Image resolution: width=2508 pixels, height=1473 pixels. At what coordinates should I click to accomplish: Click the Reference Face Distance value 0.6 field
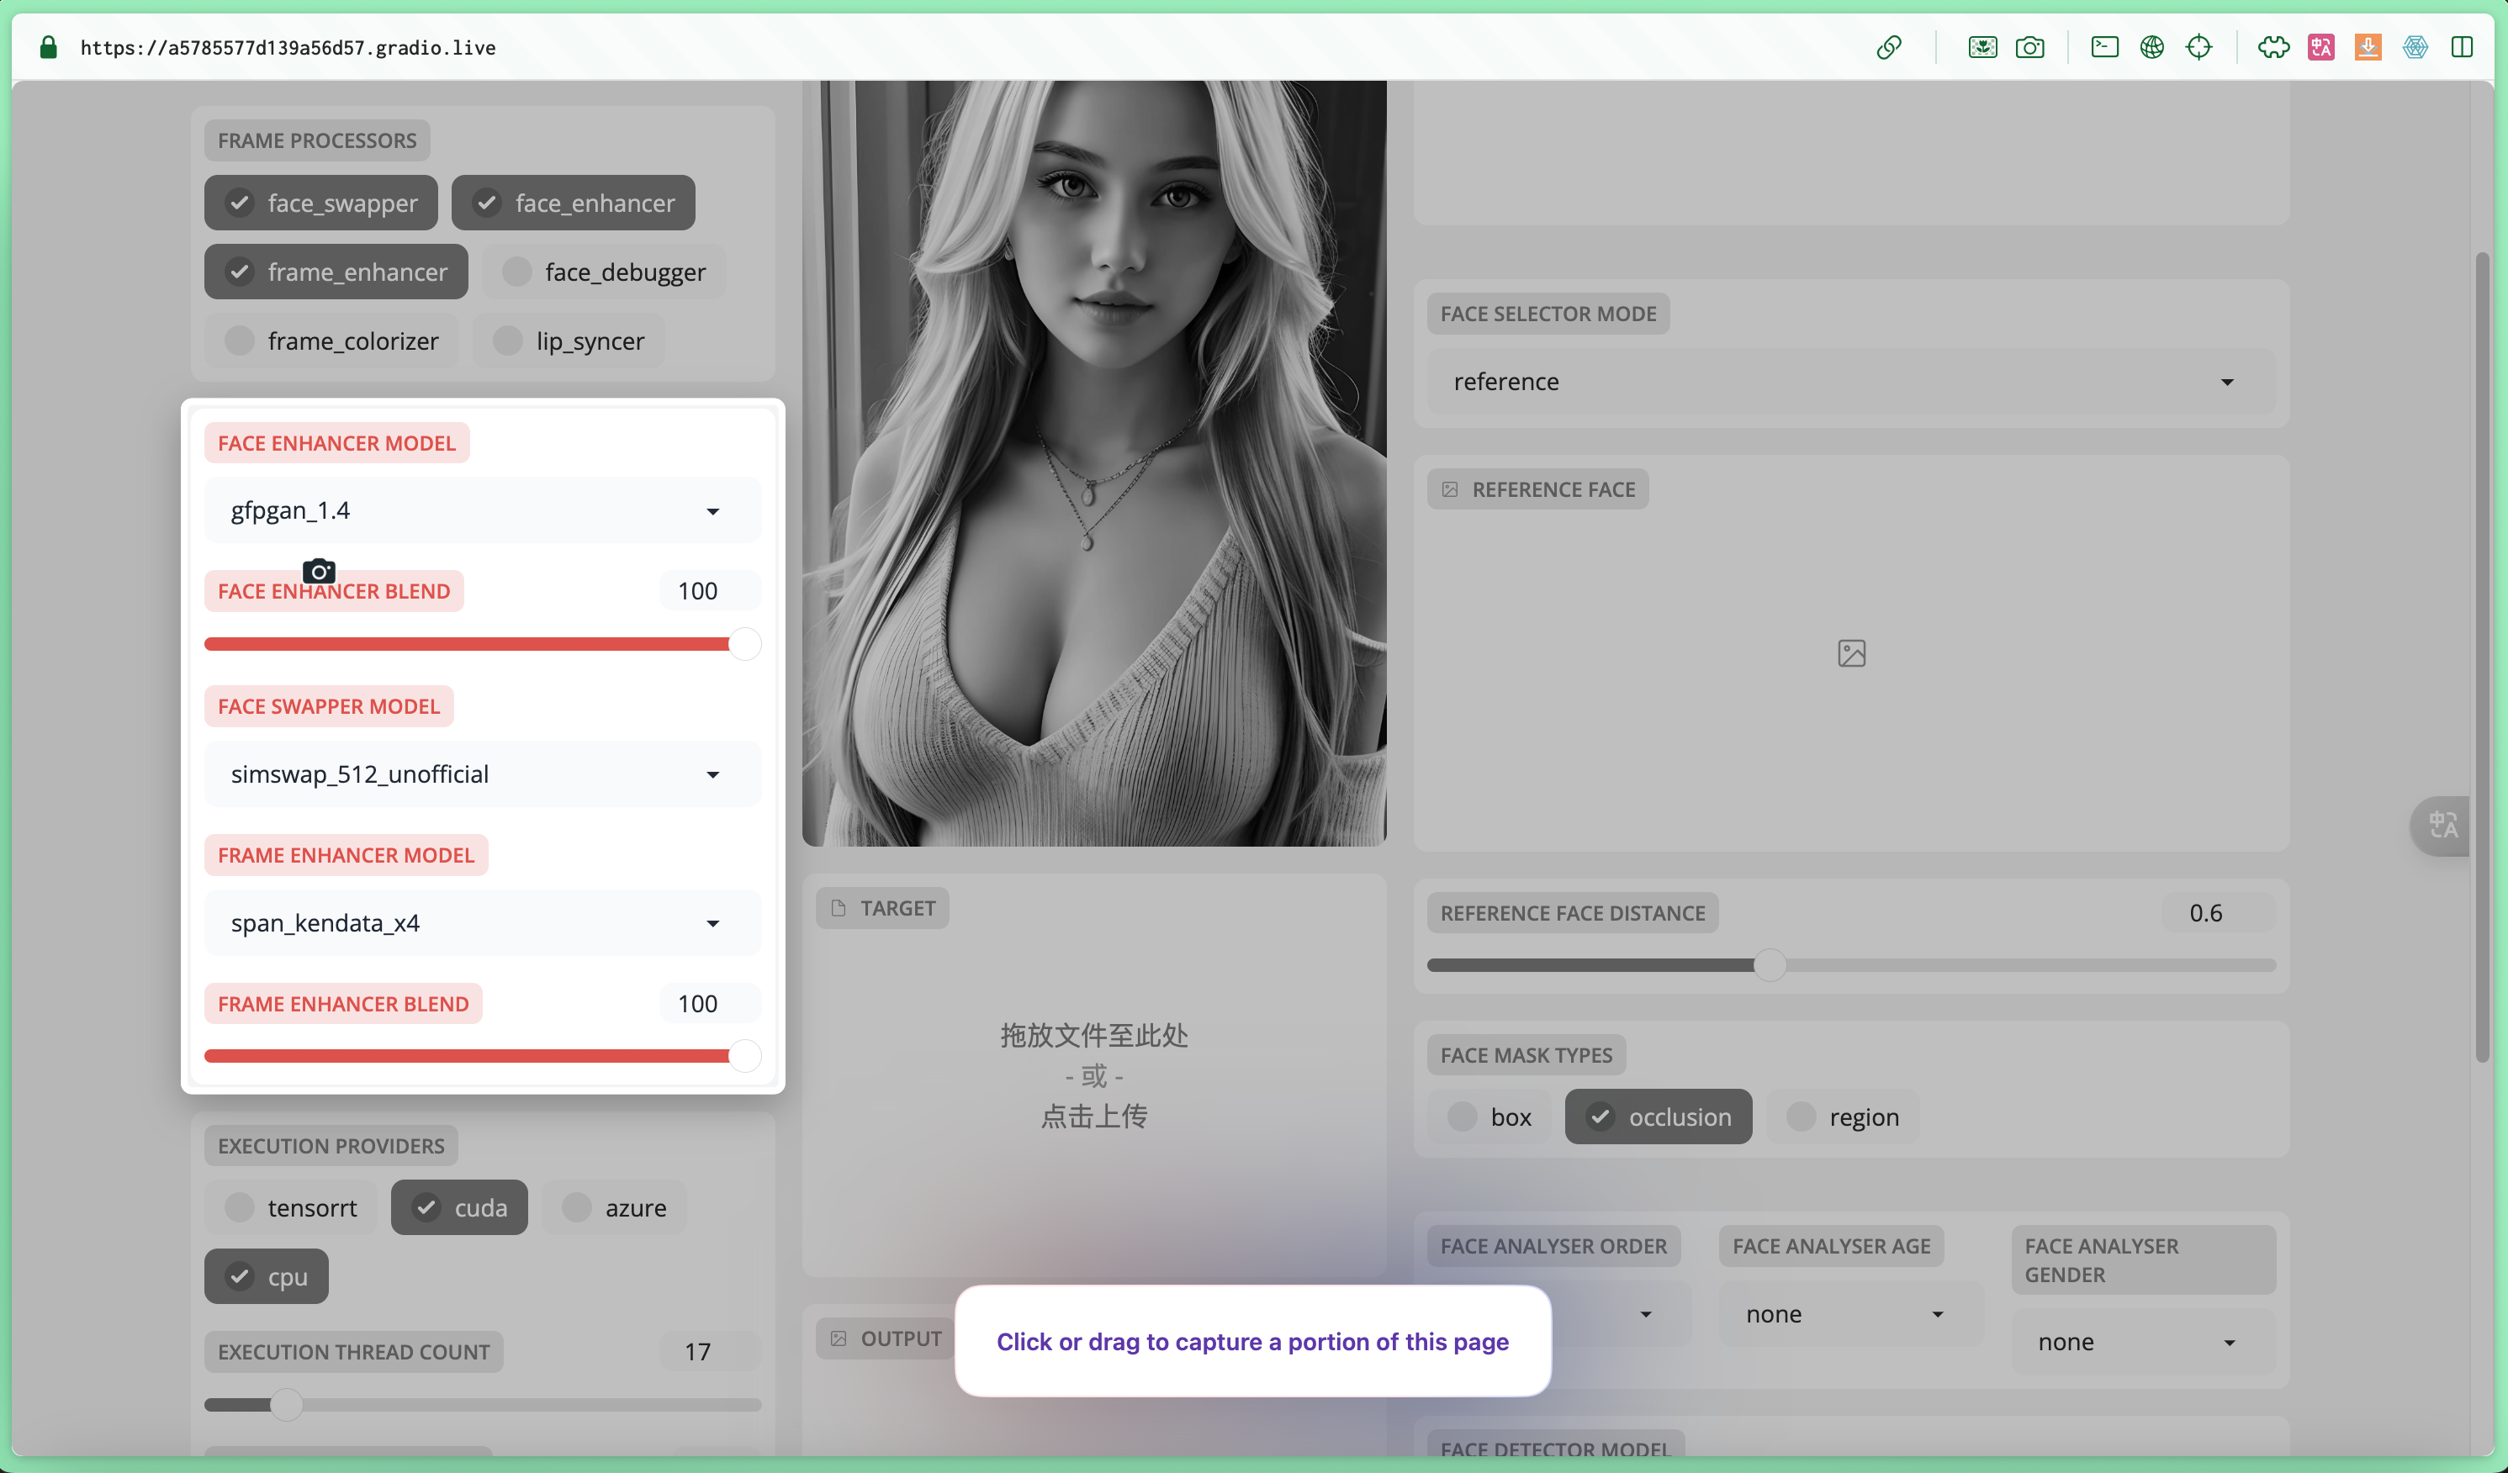tap(2219, 913)
